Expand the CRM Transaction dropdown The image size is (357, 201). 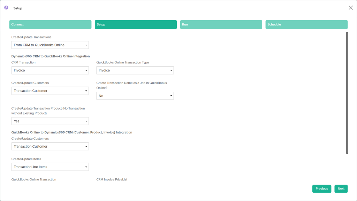click(x=50, y=70)
